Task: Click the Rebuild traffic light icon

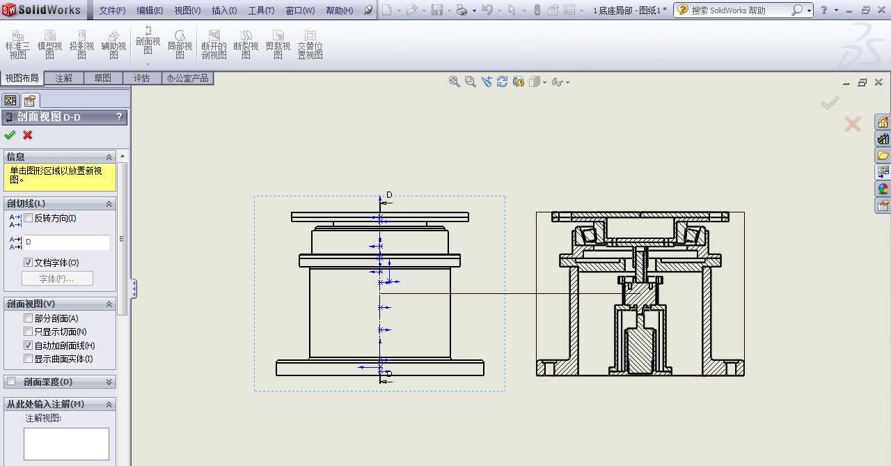Action: point(537,10)
